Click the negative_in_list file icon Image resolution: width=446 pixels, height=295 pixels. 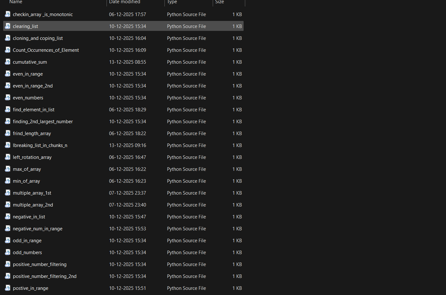(x=7, y=216)
